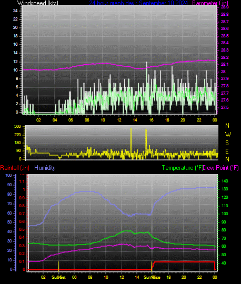
Task: Click the 1.1 value on rainfall axis
Action: pos(22,181)
